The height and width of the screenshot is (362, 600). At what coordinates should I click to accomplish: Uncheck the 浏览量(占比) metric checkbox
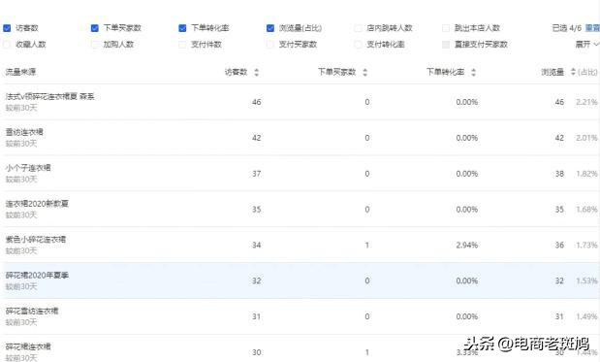tap(270, 28)
